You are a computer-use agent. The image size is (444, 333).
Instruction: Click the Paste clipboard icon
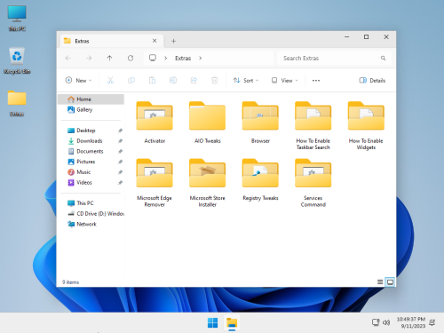152,80
